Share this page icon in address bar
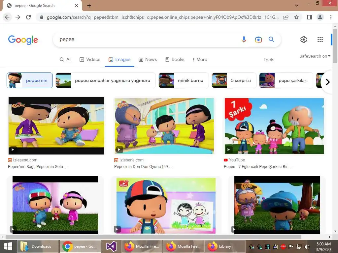Screen dimensions: 338x253 pyautogui.click(x=286, y=17)
